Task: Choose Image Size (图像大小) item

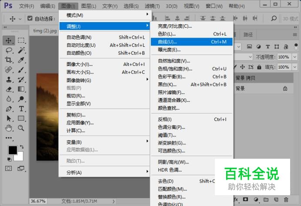Action: tap(105, 64)
